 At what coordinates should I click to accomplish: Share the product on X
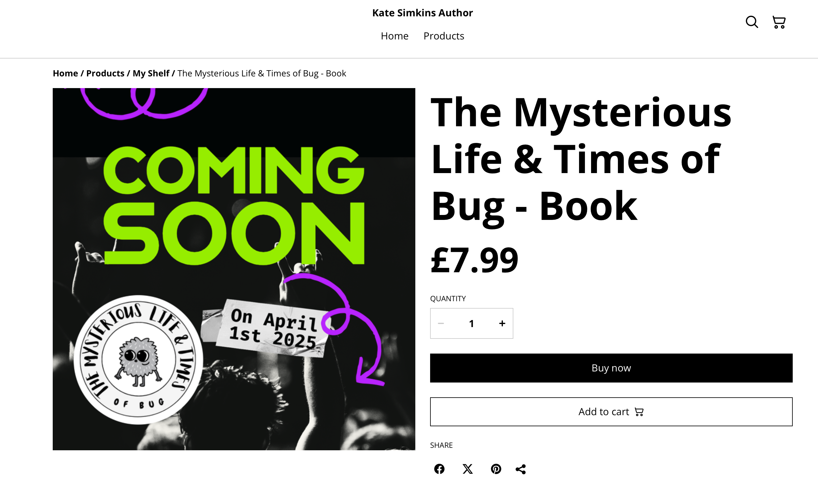pyautogui.click(x=467, y=469)
